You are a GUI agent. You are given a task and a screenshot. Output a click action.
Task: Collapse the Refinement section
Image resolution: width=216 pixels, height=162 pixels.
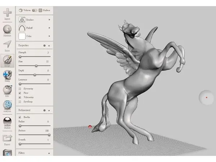pos(49,111)
